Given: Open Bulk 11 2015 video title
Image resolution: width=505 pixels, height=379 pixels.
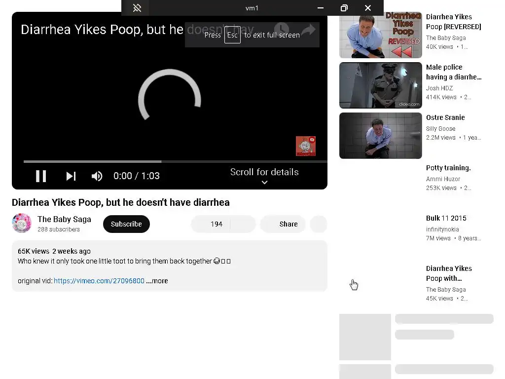Looking at the screenshot, I should tap(446, 218).
